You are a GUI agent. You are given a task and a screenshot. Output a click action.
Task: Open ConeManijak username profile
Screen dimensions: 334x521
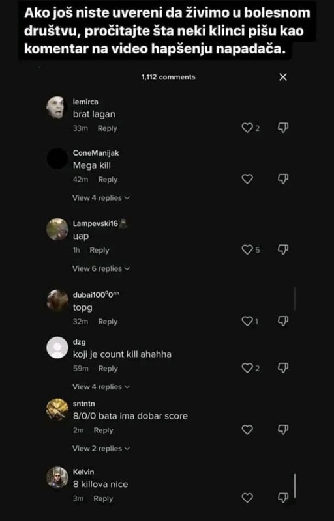[96, 153]
